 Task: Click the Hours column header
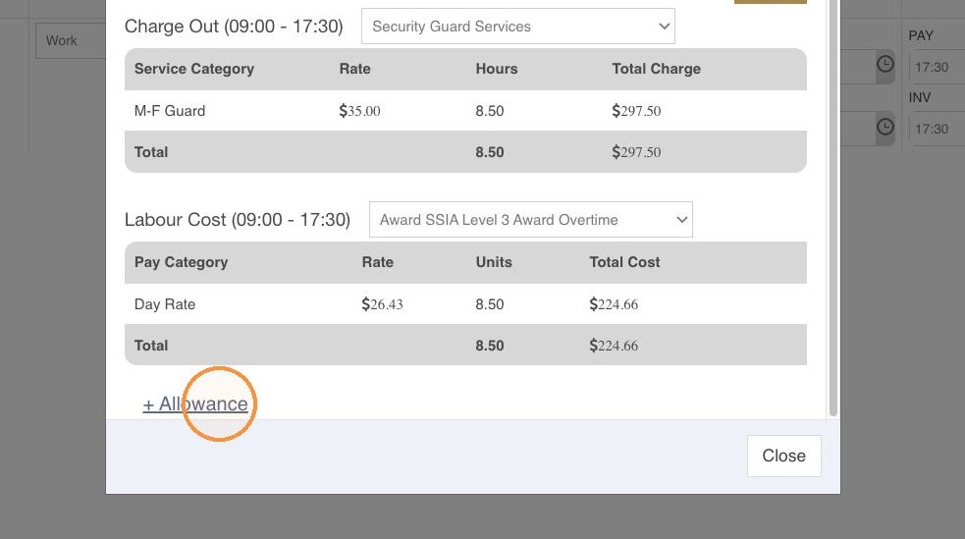click(x=497, y=69)
